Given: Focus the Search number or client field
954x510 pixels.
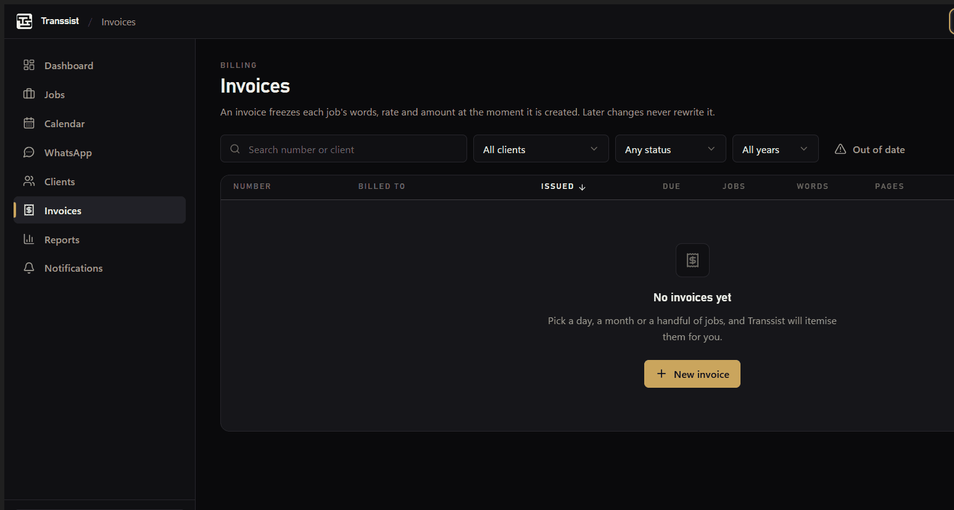Looking at the screenshot, I should [x=344, y=149].
